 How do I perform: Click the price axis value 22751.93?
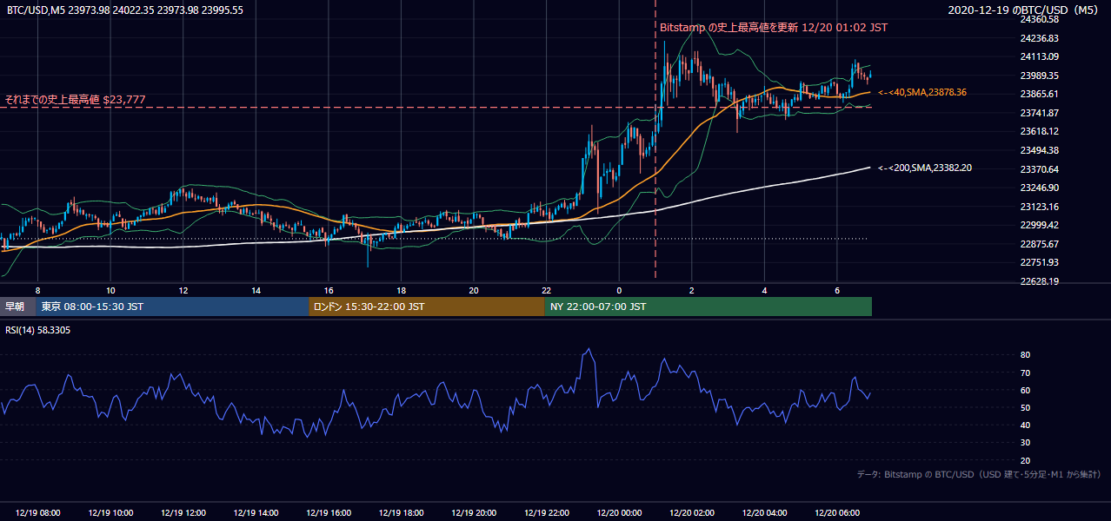coord(1039,262)
